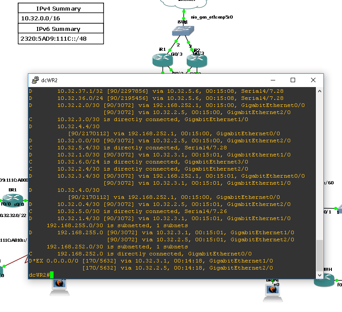Click the iR1 router label
This screenshot has height=312, width=342.
pos(162,49)
